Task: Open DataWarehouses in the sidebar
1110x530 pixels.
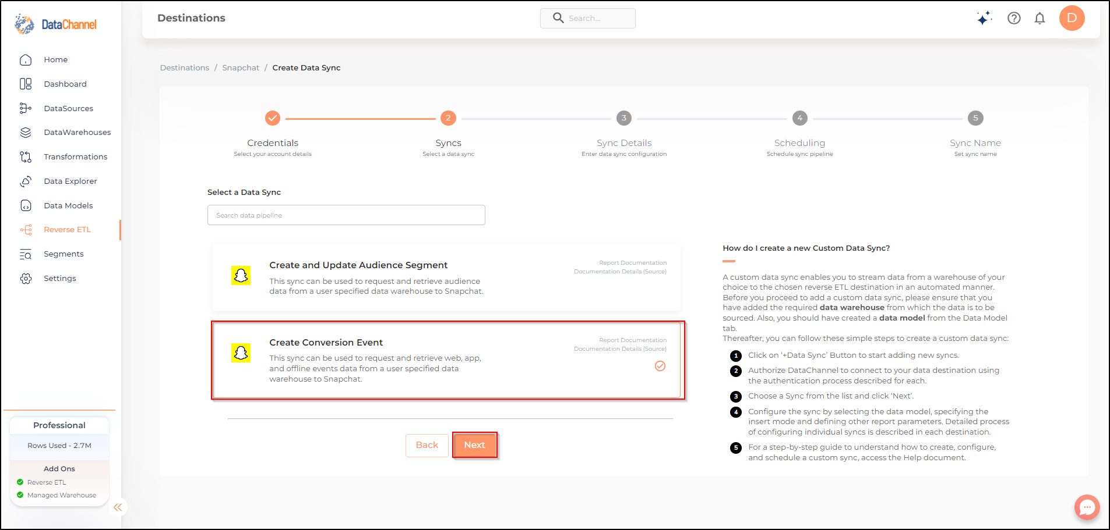Action: 77,133
